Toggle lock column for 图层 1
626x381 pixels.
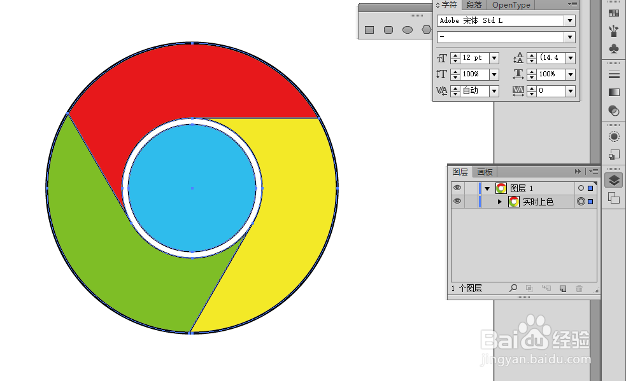(x=471, y=188)
